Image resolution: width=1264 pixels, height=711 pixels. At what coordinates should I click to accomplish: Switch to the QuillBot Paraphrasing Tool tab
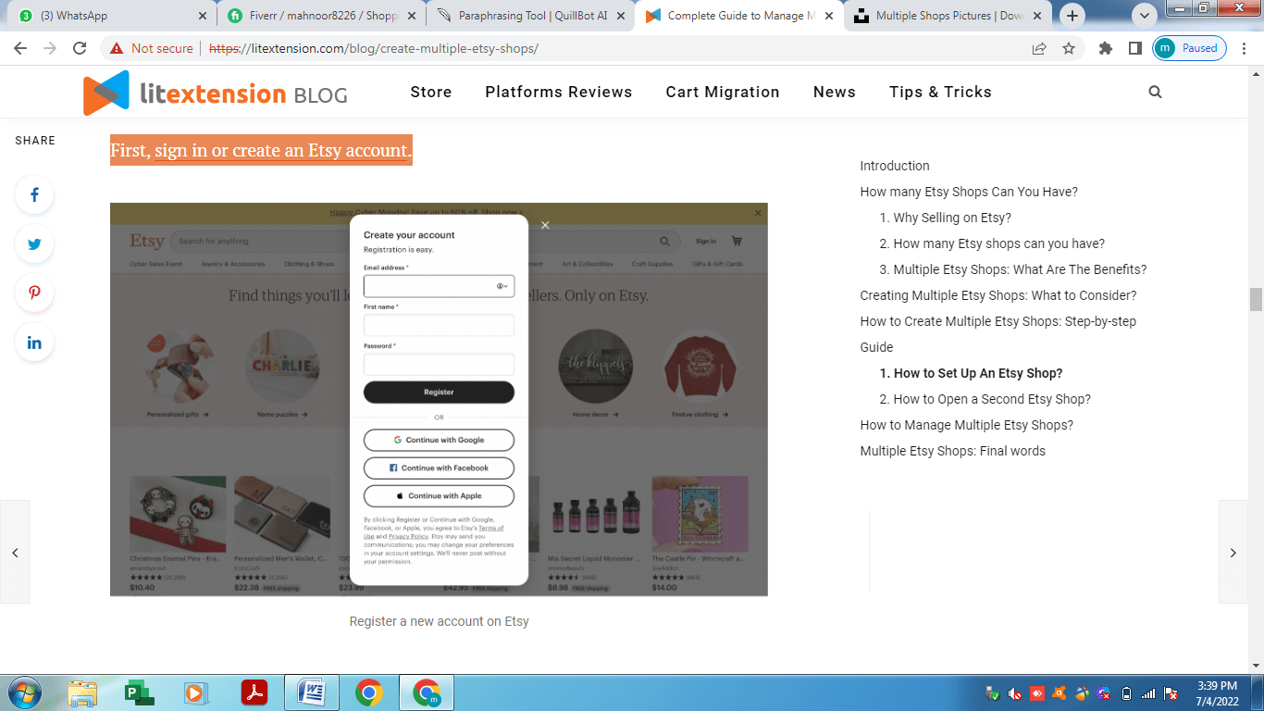[531, 16]
